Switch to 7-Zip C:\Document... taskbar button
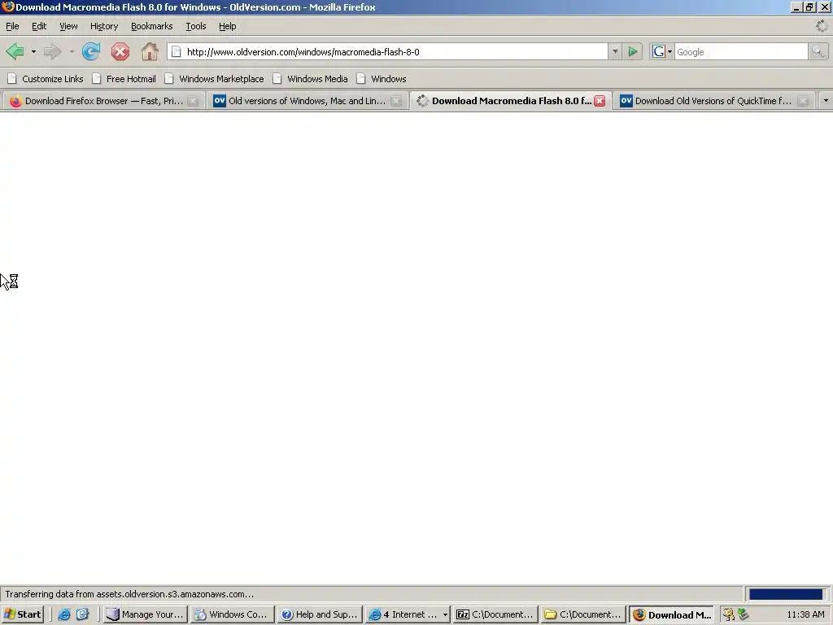This screenshot has height=625, width=833. pyautogui.click(x=495, y=614)
